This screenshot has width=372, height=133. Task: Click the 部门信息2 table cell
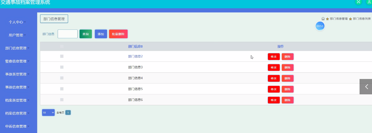pyautogui.click(x=135, y=56)
